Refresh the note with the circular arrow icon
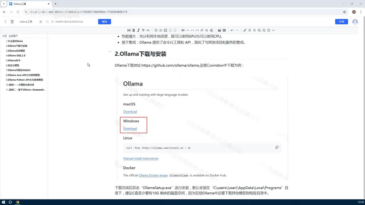Viewport: 365px width, 205px height. click(x=269, y=30)
